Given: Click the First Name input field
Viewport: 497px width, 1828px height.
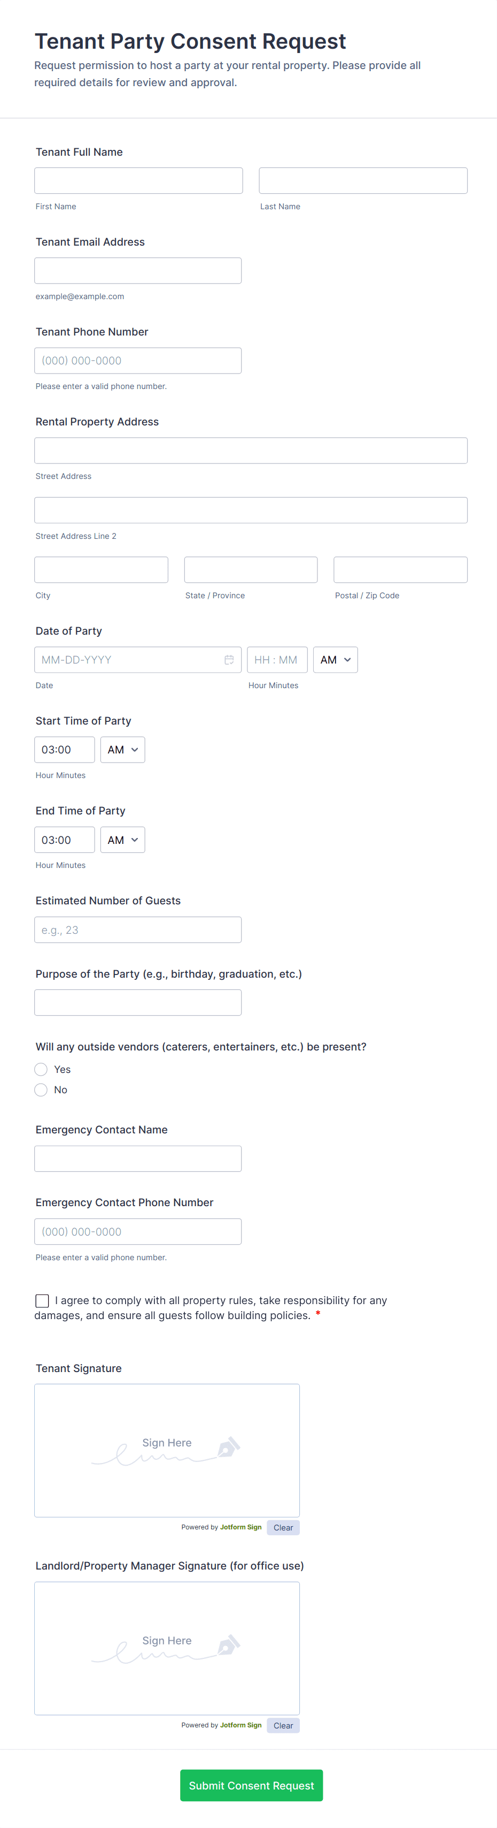Looking at the screenshot, I should (x=138, y=181).
